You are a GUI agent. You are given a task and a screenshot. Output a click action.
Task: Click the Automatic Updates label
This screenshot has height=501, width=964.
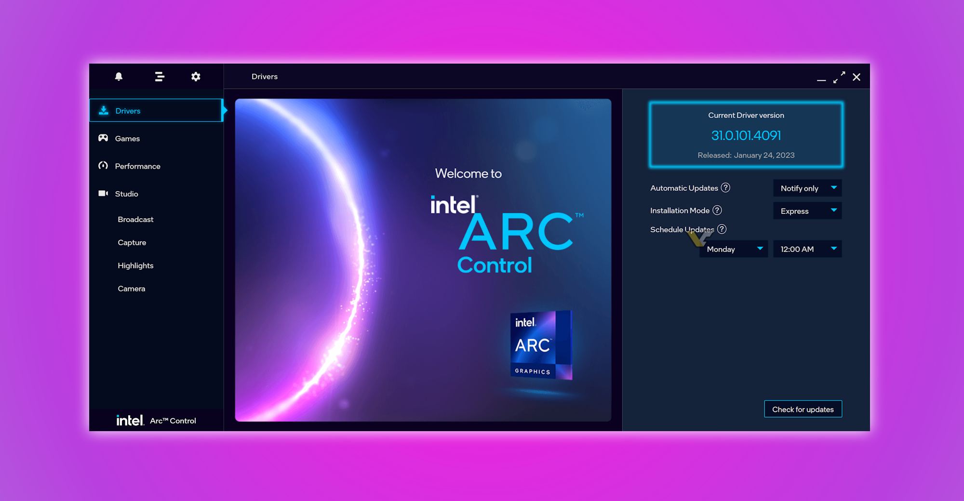coord(684,188)
